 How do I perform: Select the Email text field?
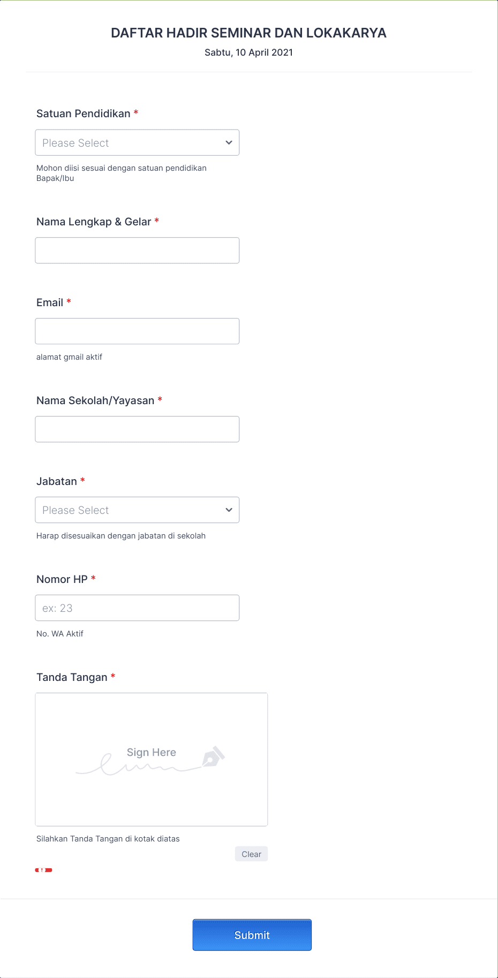[x=137, y=331]
